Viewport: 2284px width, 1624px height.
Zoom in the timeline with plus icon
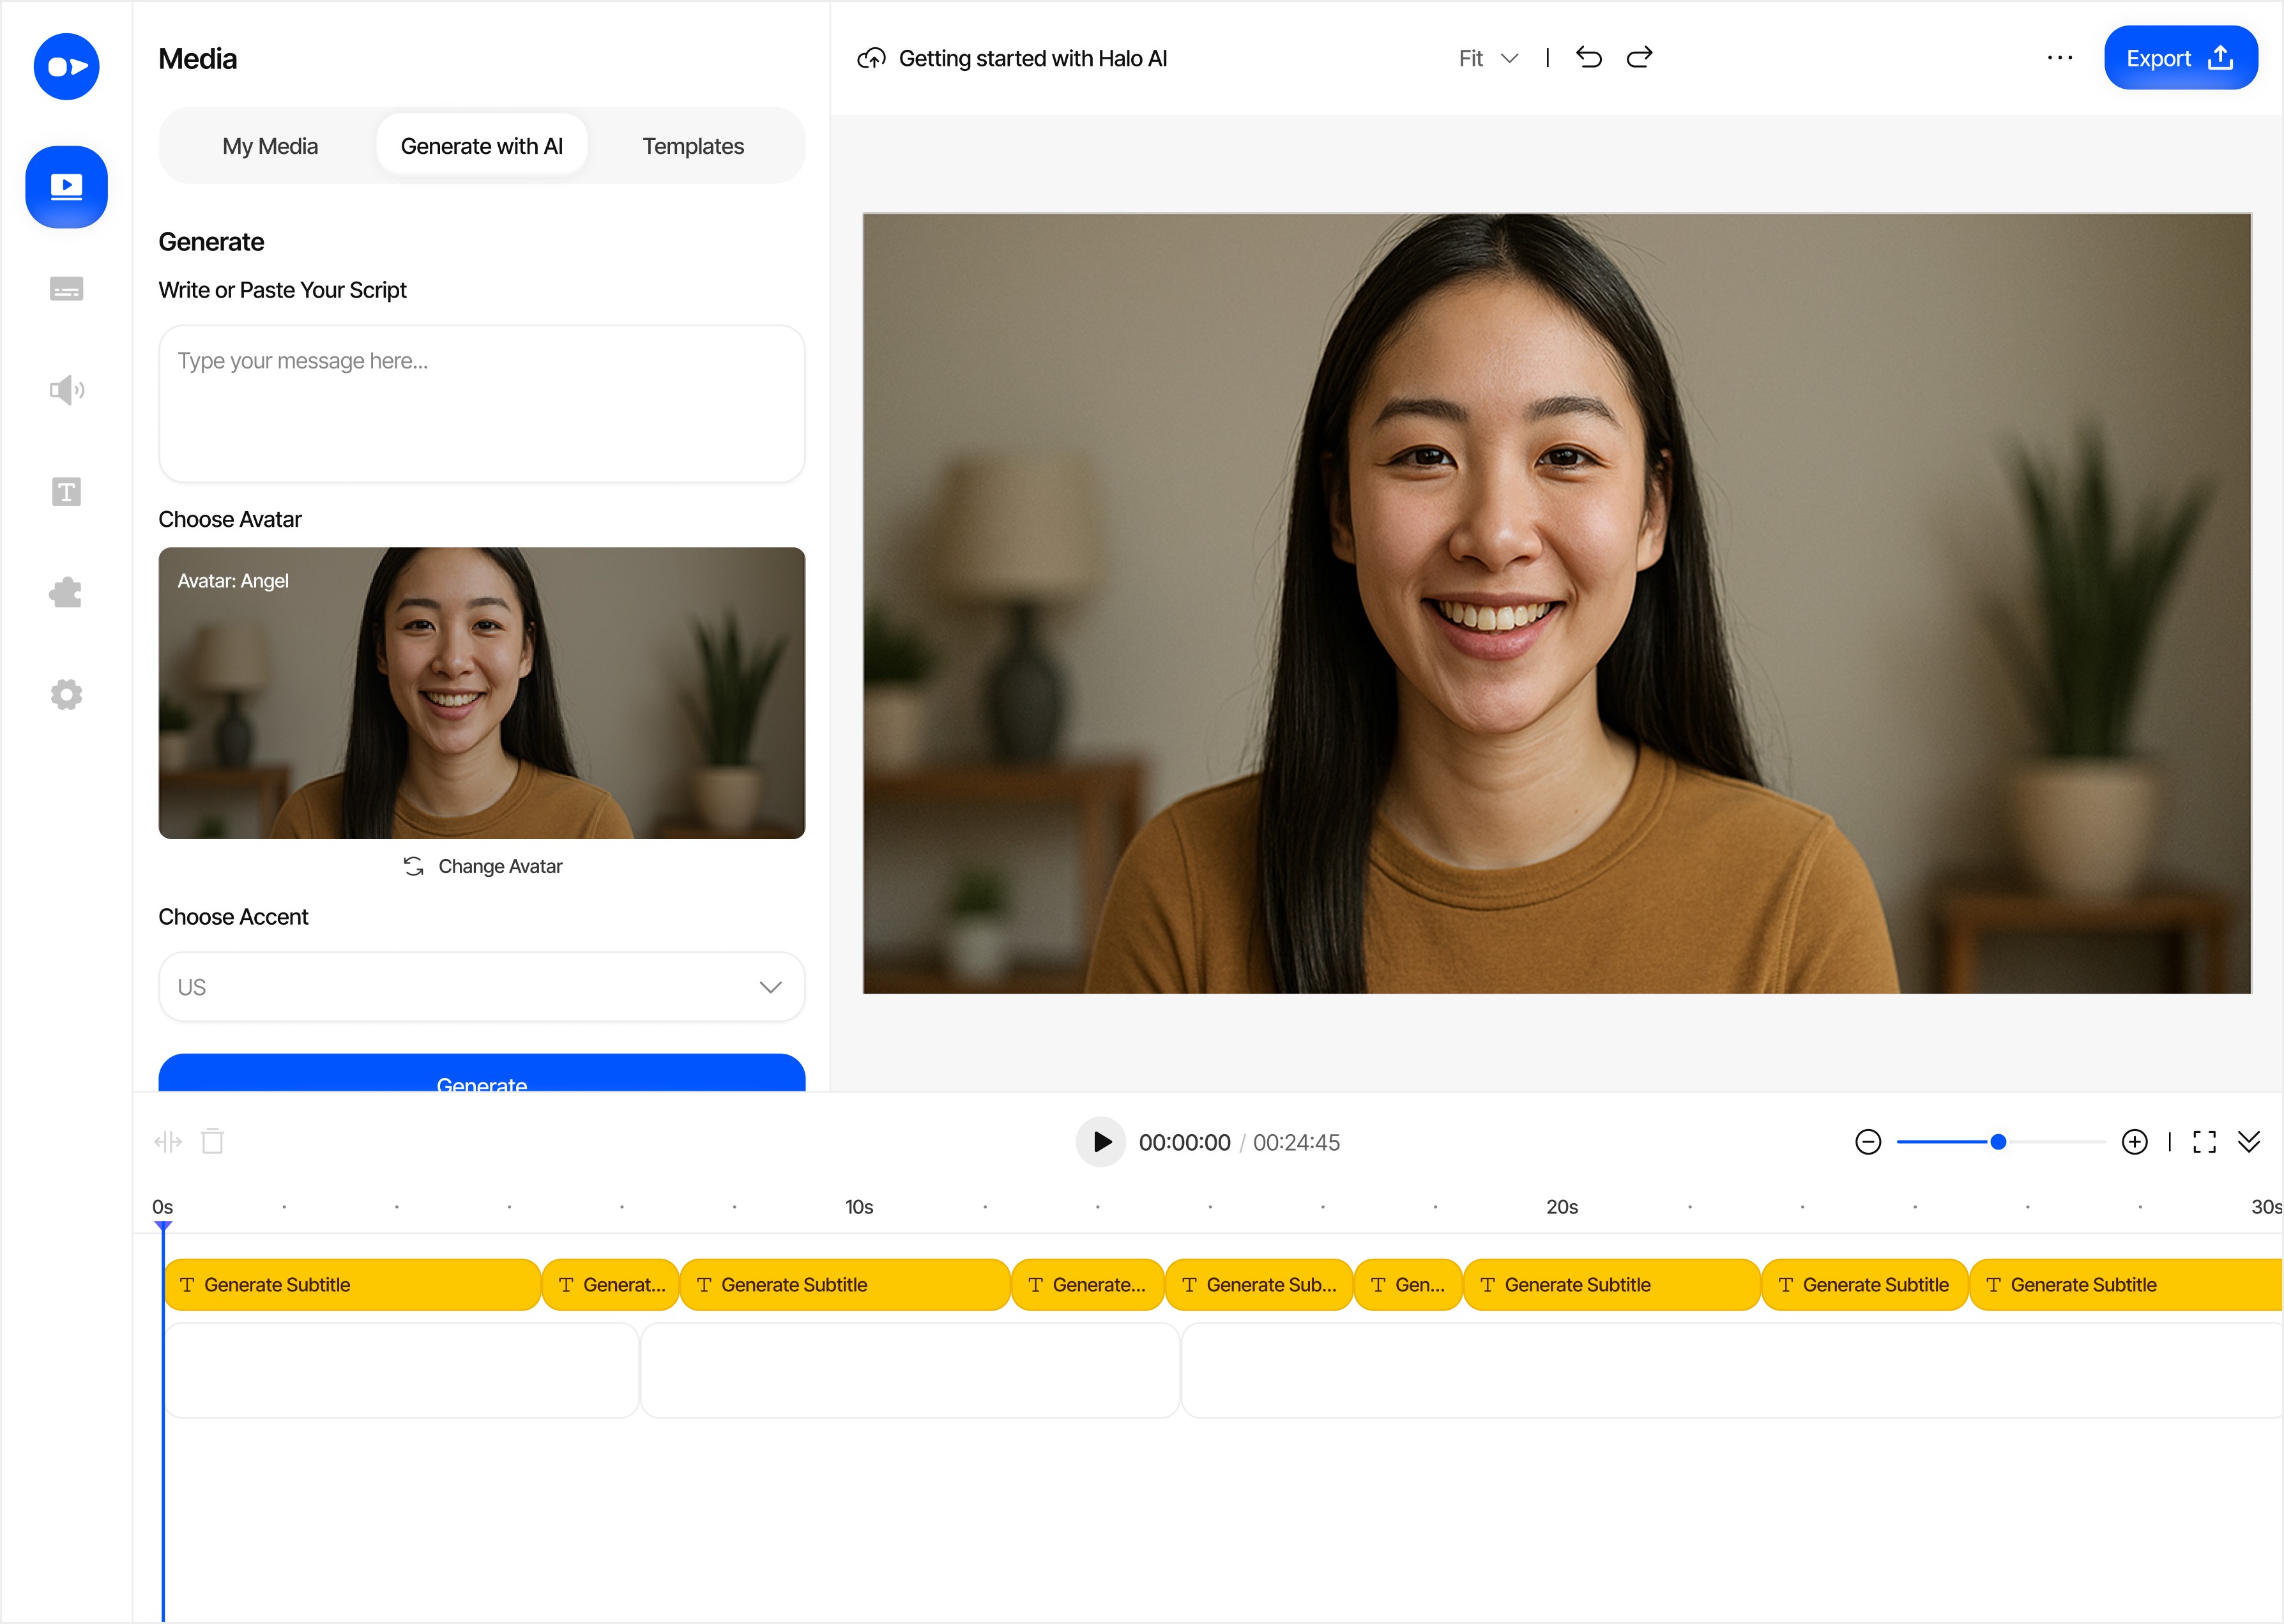click(2134, 1142)
